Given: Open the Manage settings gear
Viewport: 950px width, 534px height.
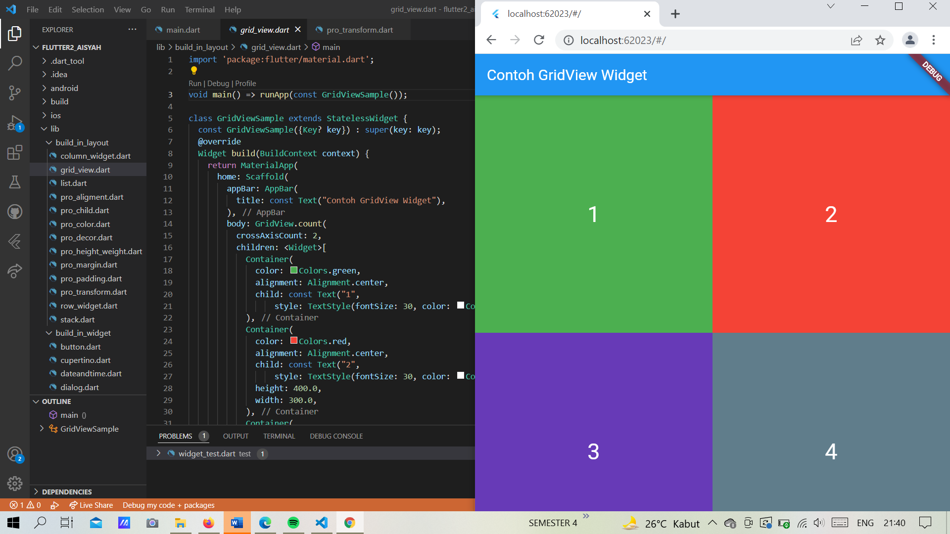Looking at the screenshot, I should click(x=15, y=484).
